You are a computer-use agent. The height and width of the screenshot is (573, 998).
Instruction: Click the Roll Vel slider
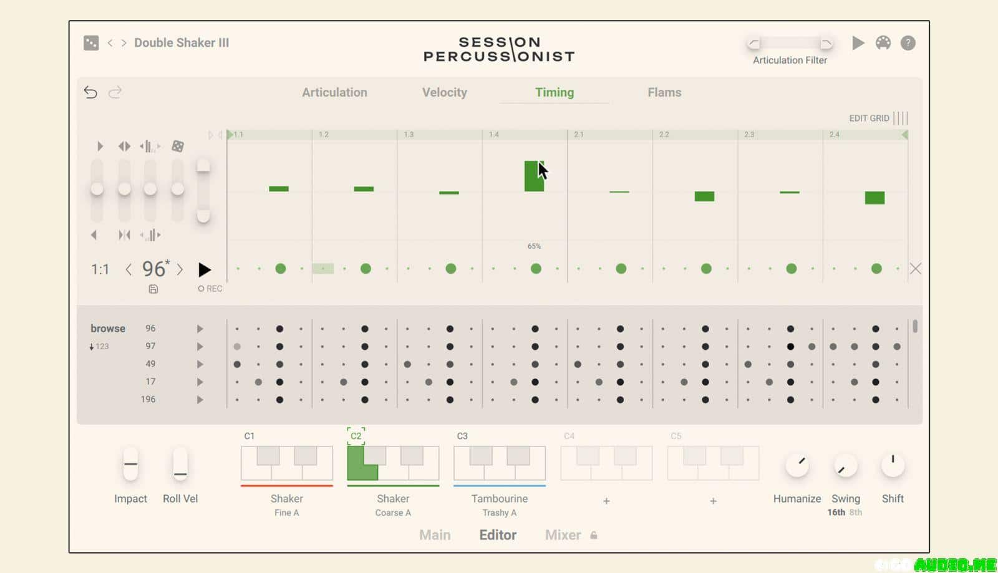180,465
